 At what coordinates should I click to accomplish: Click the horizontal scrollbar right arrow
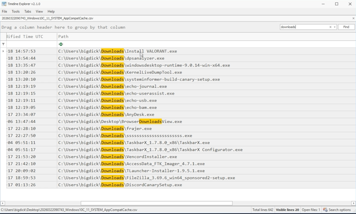tap(353, 203)
